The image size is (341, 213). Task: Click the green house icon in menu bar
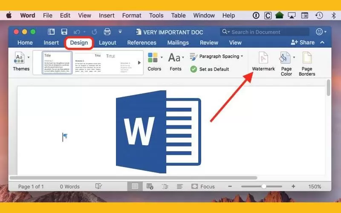pyautogui.click(x=279, y=15)
